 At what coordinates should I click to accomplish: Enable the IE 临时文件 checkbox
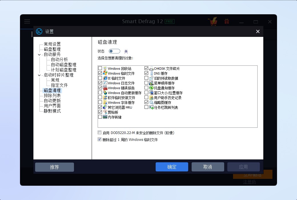click(100, 78)
